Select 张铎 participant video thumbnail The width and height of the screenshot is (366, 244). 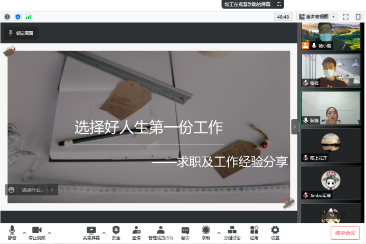(331, 70)
